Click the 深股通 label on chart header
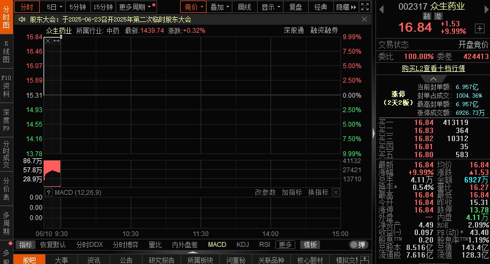This screenshot has width=490, height=264. click(294, 31)
